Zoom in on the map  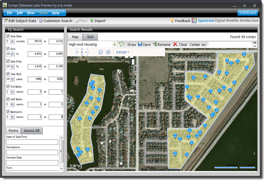(x=109, y=52)
